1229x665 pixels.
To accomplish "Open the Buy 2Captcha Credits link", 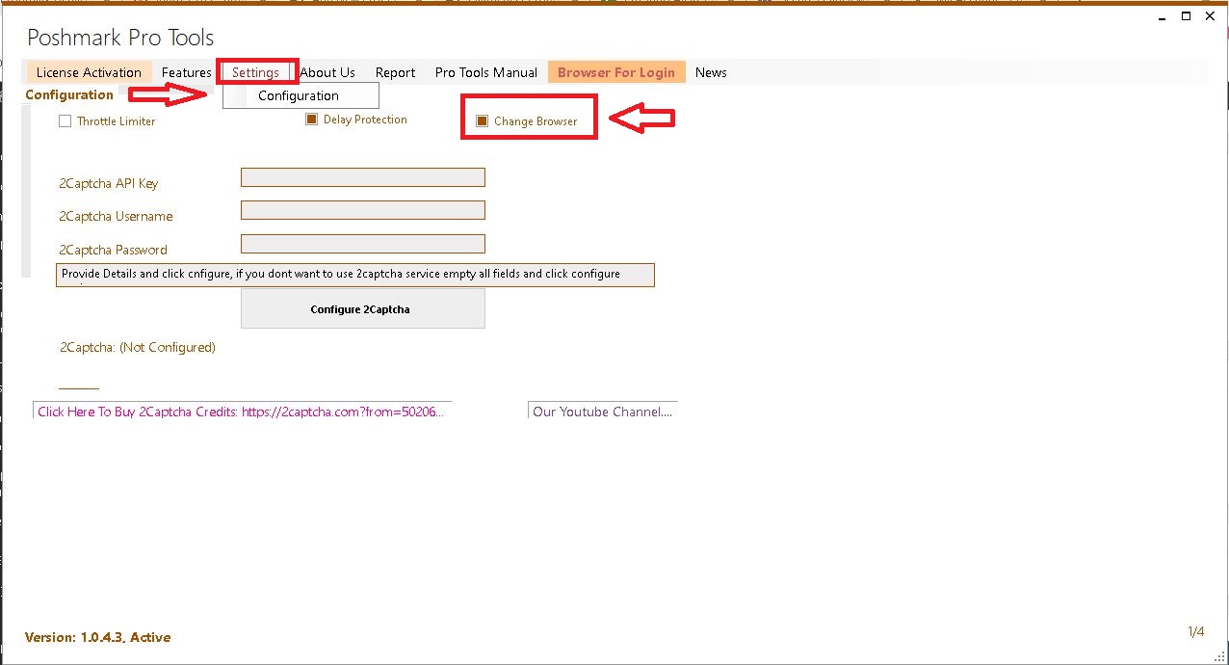I will coord(242,412).
